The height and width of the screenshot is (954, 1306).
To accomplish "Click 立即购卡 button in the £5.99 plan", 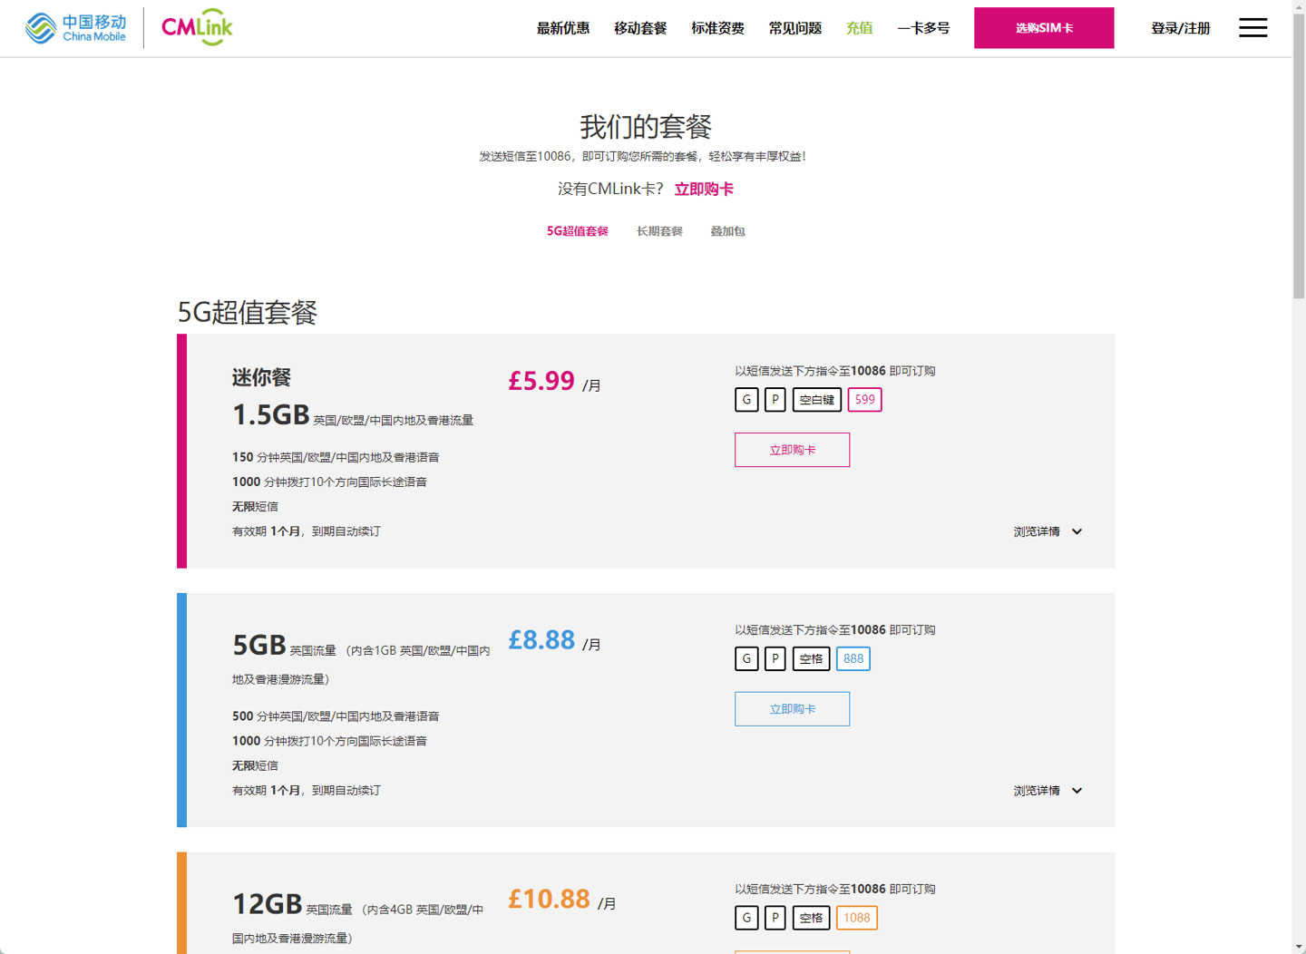I will [x=792, y=450].
